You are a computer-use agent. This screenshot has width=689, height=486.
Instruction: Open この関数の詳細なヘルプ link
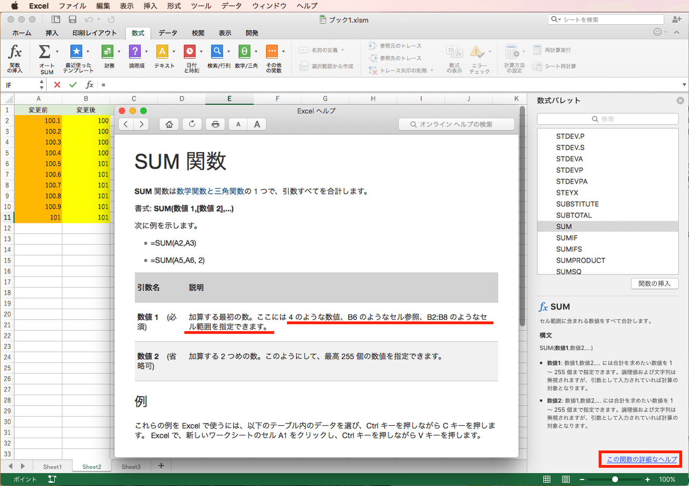(642, 459)
